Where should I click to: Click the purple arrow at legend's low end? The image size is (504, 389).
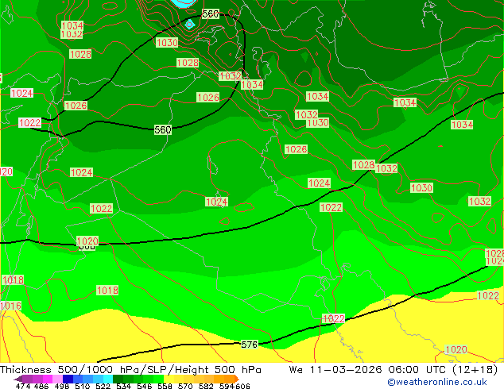[18, 379]
